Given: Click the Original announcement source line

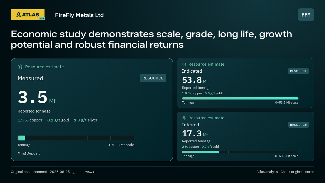Looking at the screenshot, I should tap(54, 172).
